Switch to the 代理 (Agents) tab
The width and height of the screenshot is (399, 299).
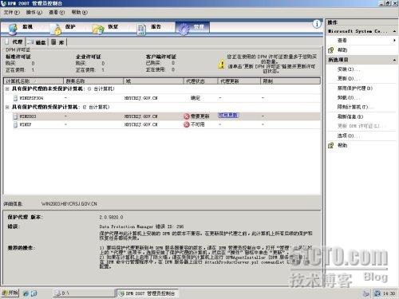(x=14, y=41)
